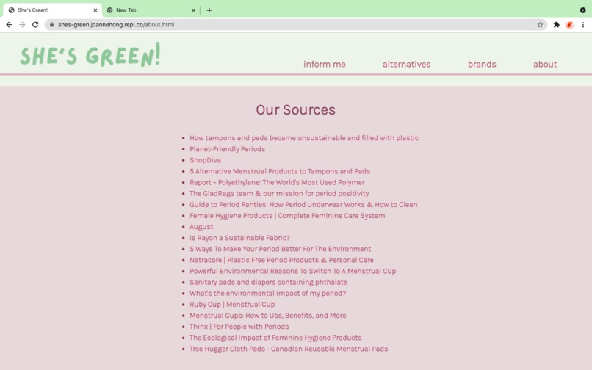Image resolution: width=592 pixels, height=370 pixels.
Task: Open the Thinx | For People with Periods link
Action: (x=239, y=327)
